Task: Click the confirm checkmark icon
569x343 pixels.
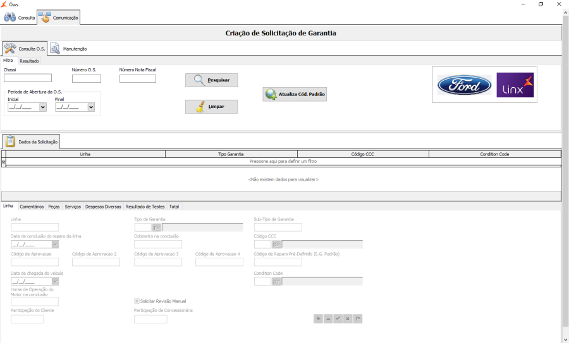Action: 338,319
